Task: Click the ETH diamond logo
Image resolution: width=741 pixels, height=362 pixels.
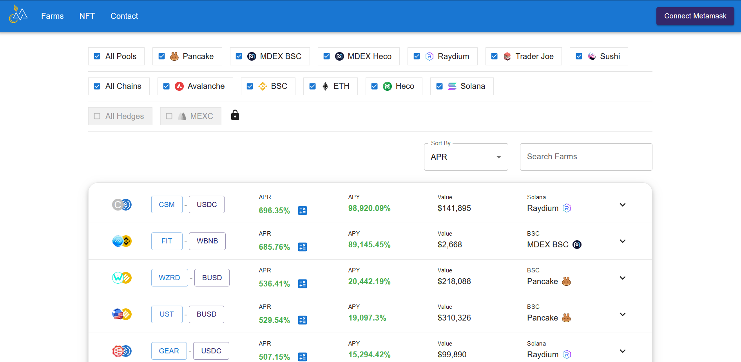Action: (325, 86)
